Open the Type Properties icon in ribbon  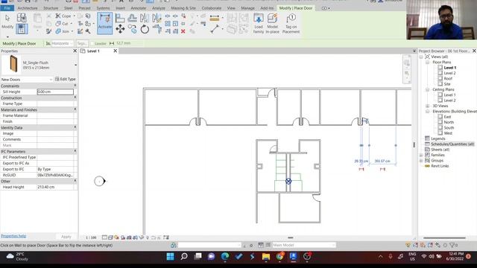tap(22, 17)
